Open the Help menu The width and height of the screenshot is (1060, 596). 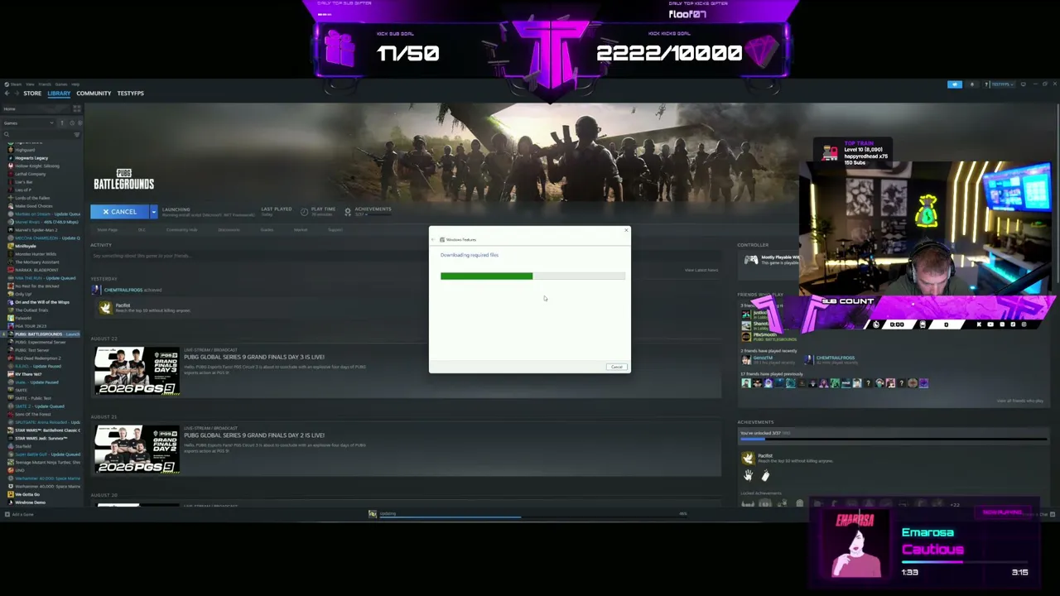pos(75,84)
